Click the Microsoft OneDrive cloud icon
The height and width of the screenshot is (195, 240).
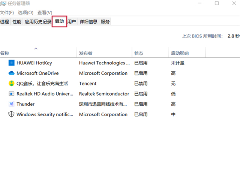pos(11,73)
